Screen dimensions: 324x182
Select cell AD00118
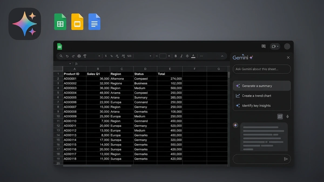point(75,159)
